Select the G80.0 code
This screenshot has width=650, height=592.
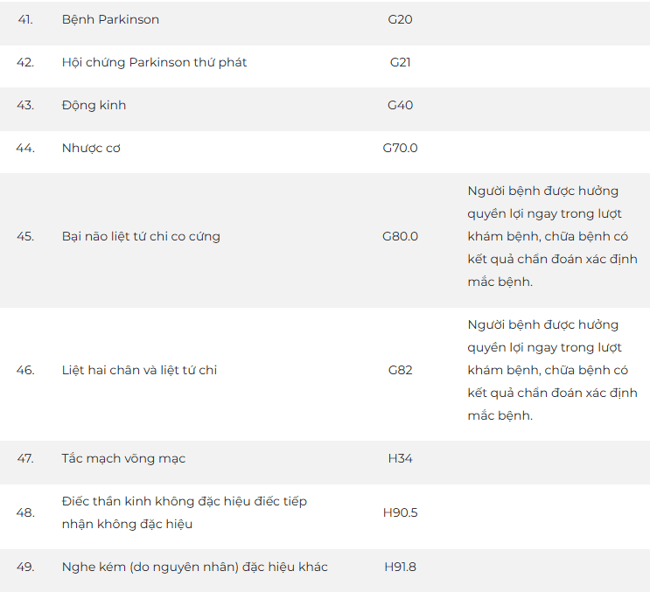[x=400, y=236]
